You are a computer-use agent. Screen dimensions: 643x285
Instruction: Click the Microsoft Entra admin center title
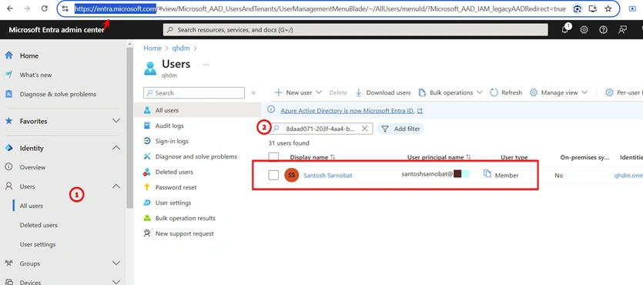56,30
